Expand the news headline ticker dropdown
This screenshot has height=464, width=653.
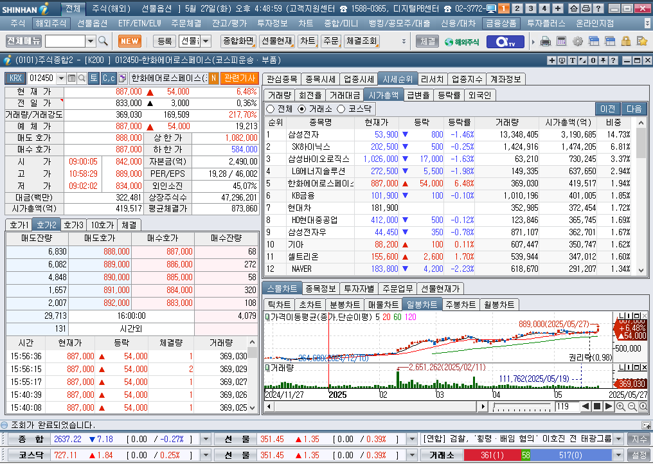click(618, 439)
